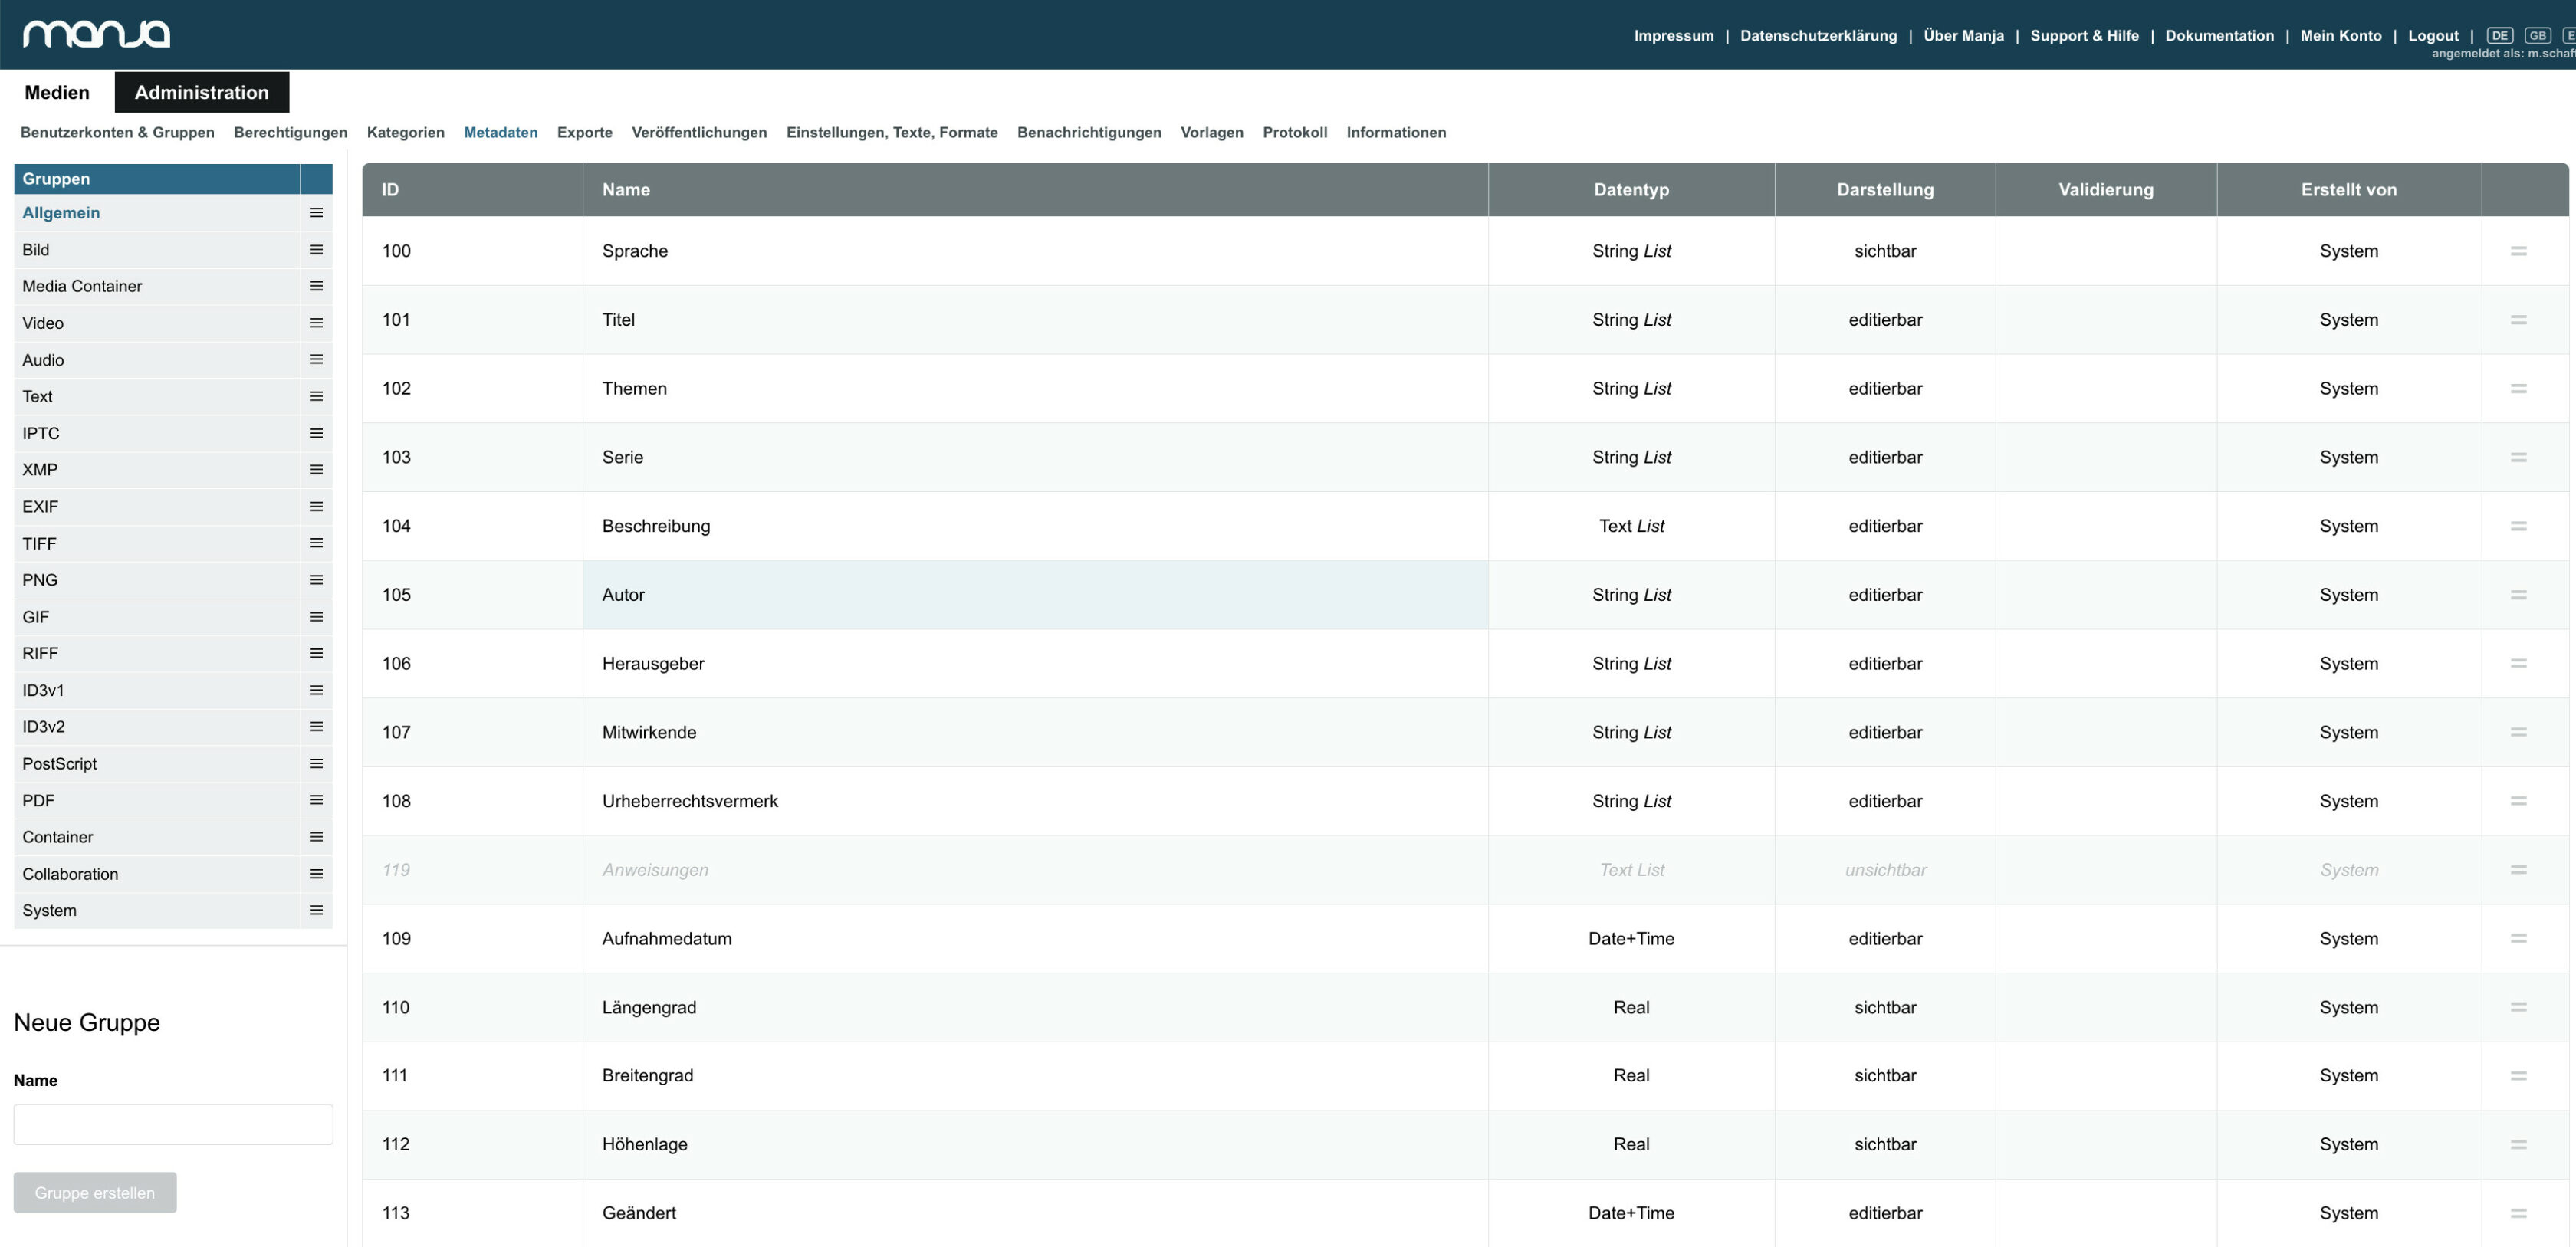This screenshot has width=2576, height=1247.
Task: Open the Protokoll submenu
Action: 1294,132
